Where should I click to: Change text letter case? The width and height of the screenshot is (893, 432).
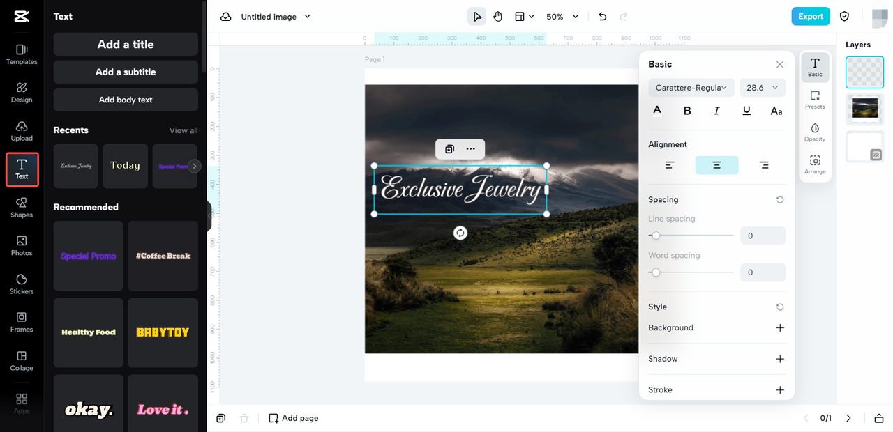[776, 110]
